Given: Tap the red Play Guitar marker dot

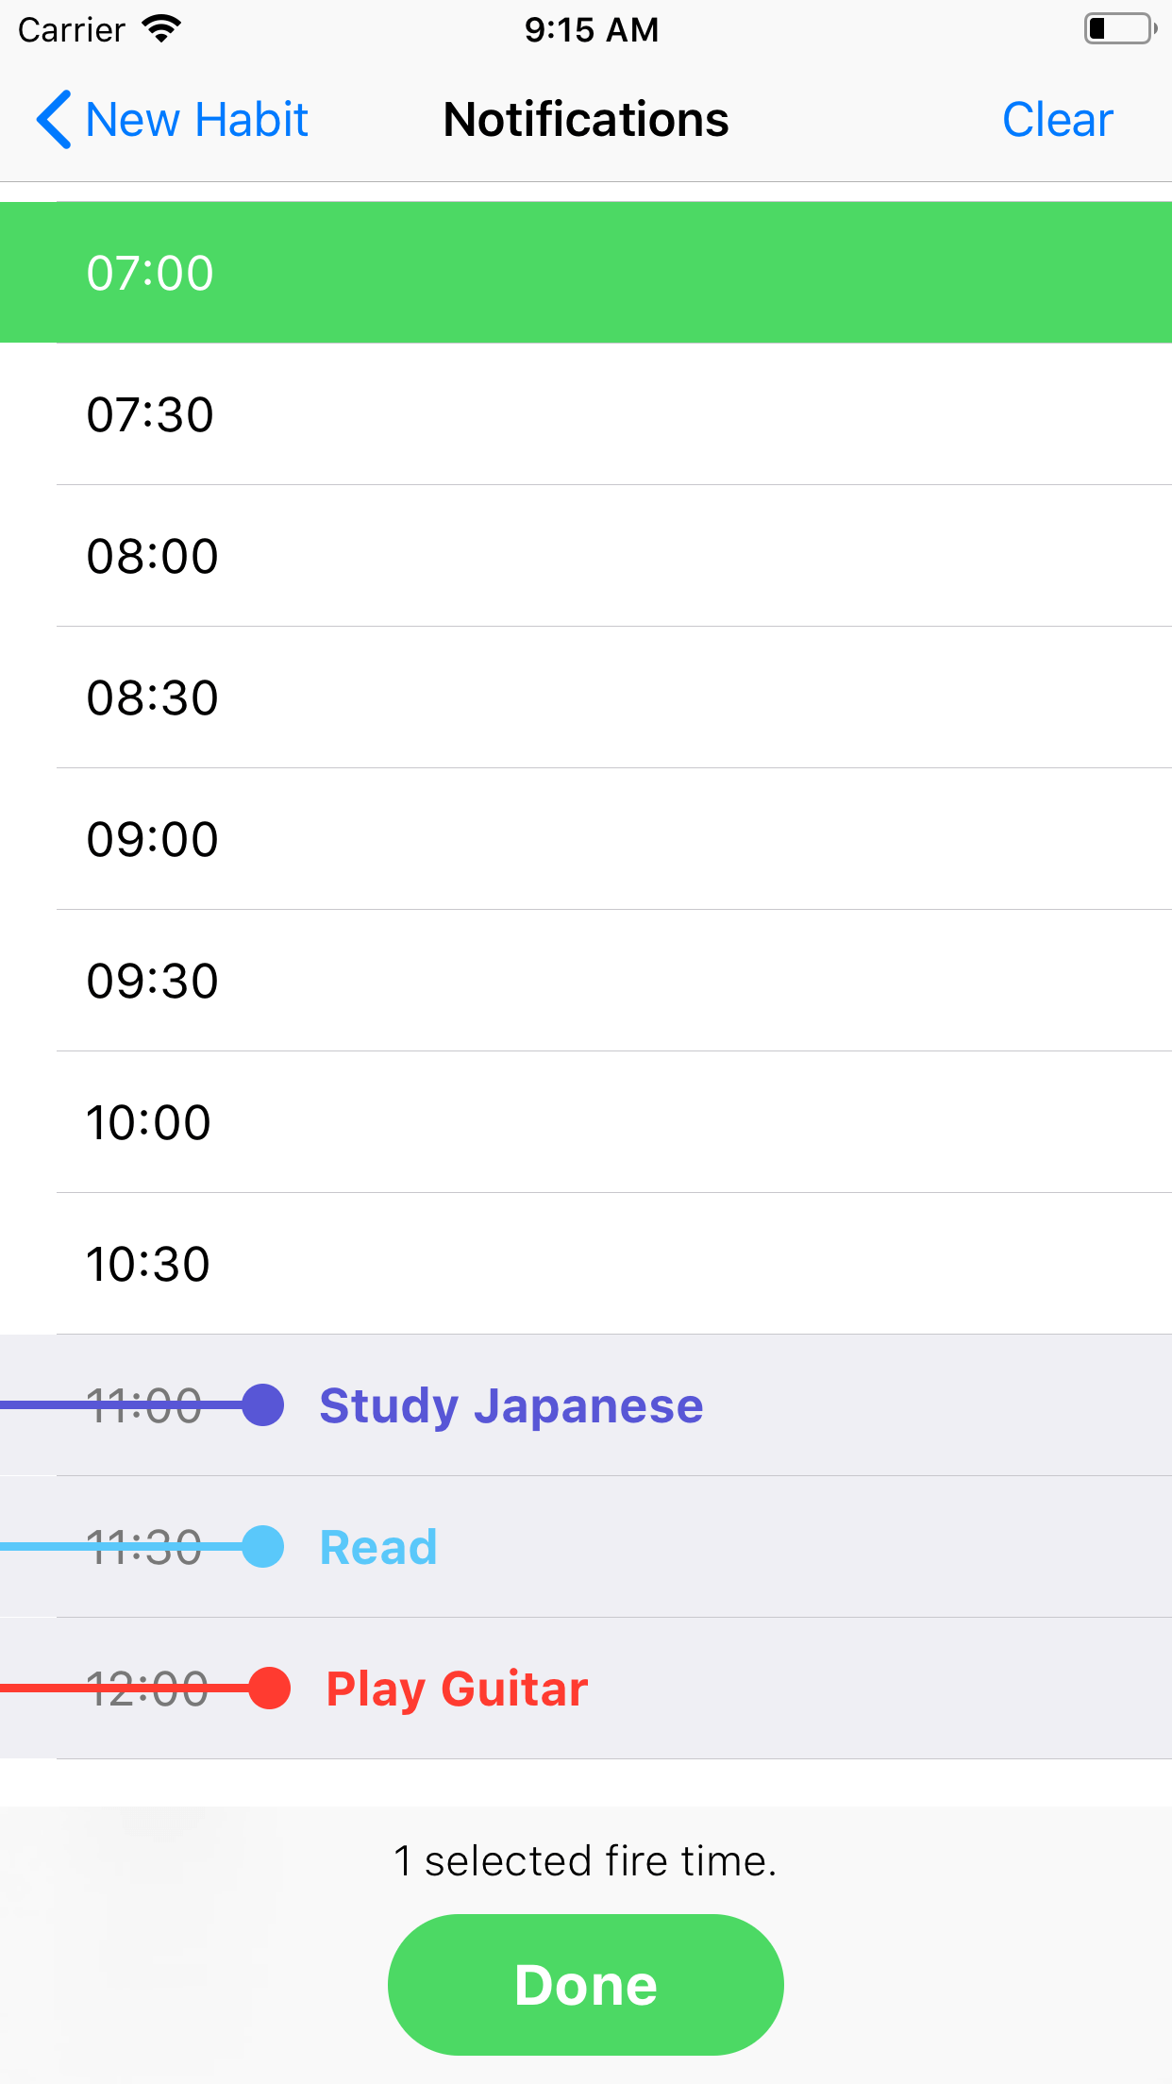Looking at the screenshot, I should tap(269, 1689).
